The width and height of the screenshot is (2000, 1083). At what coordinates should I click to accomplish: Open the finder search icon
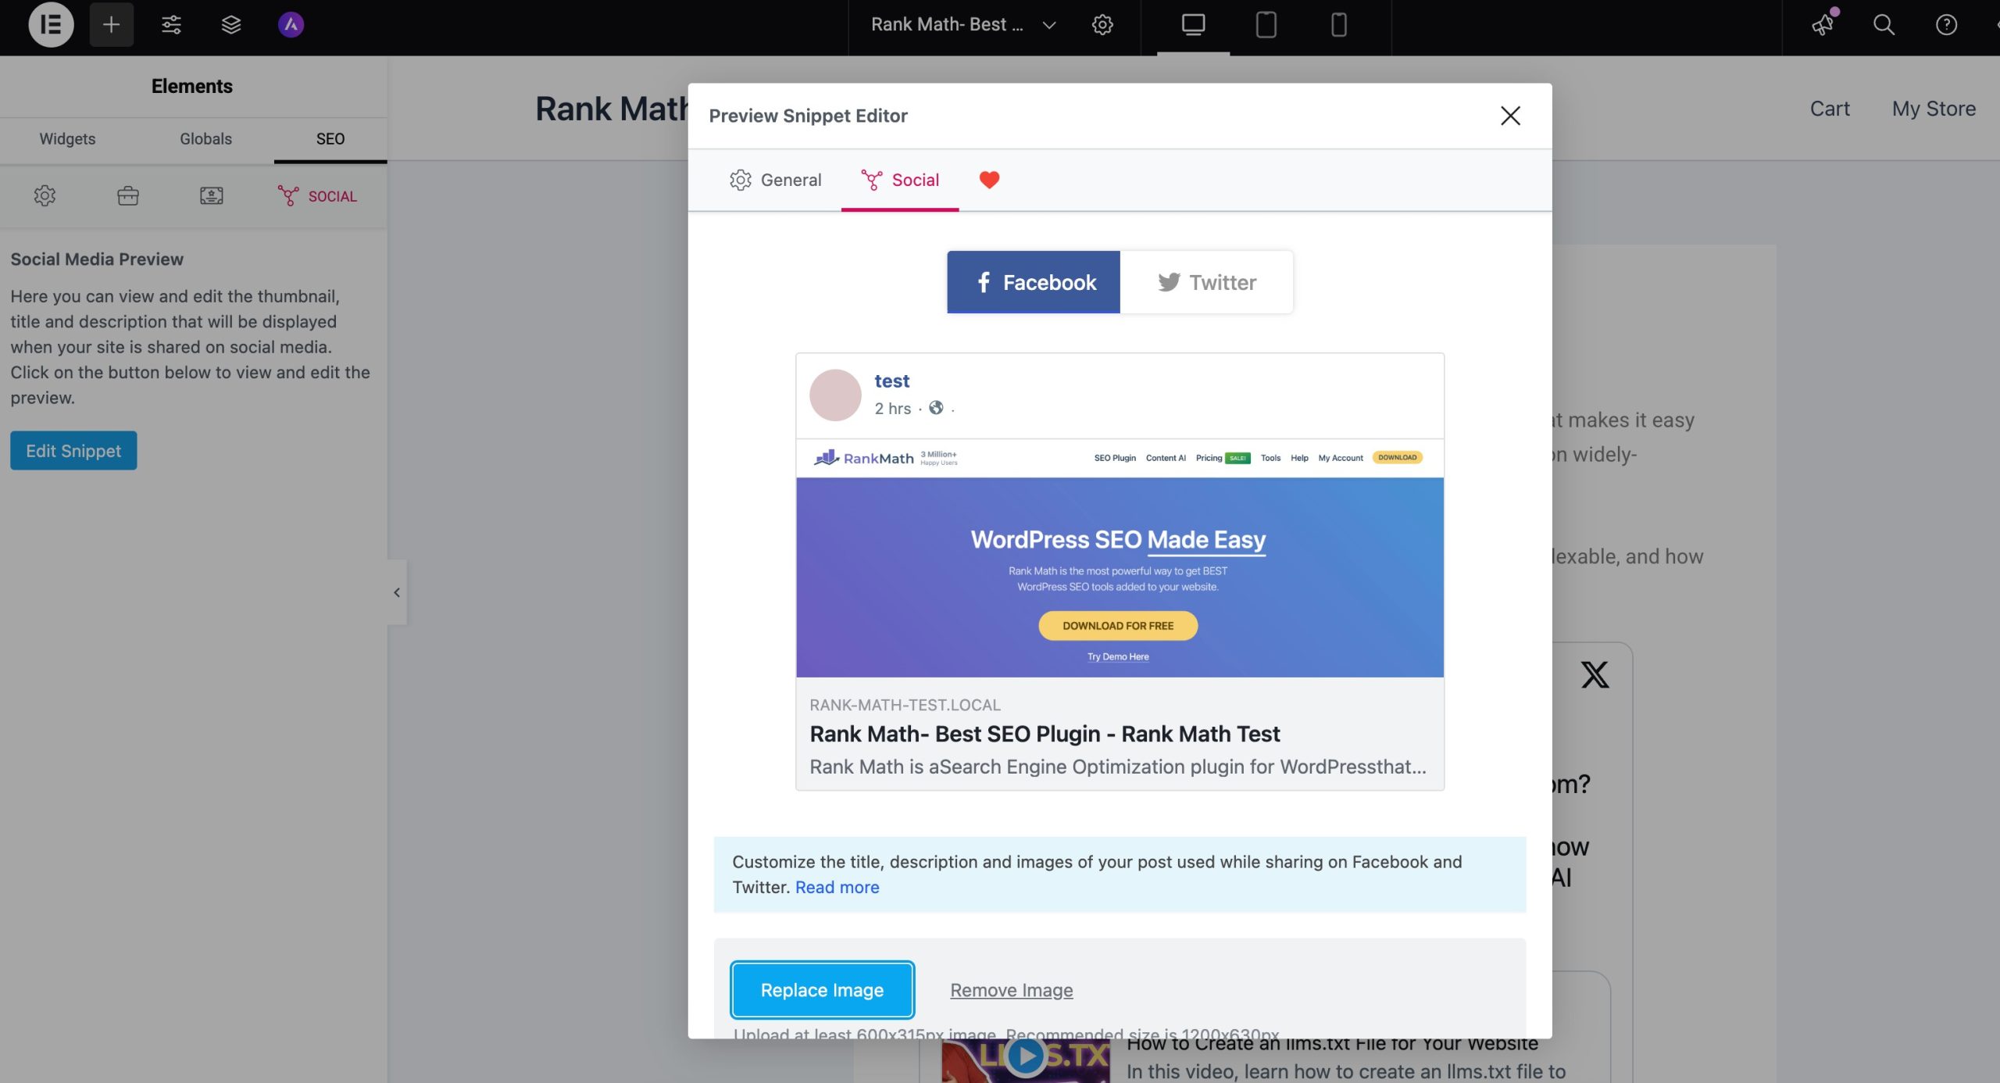pyautogui.click(x=1884, y=25)
